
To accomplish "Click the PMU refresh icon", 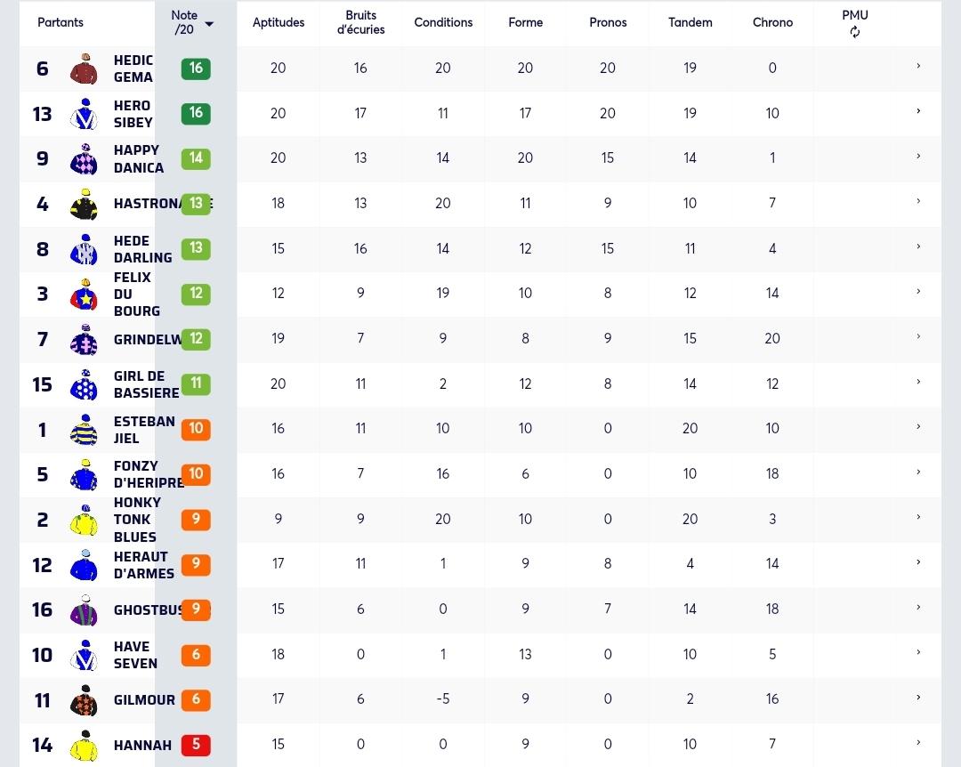I will (855, 33).
